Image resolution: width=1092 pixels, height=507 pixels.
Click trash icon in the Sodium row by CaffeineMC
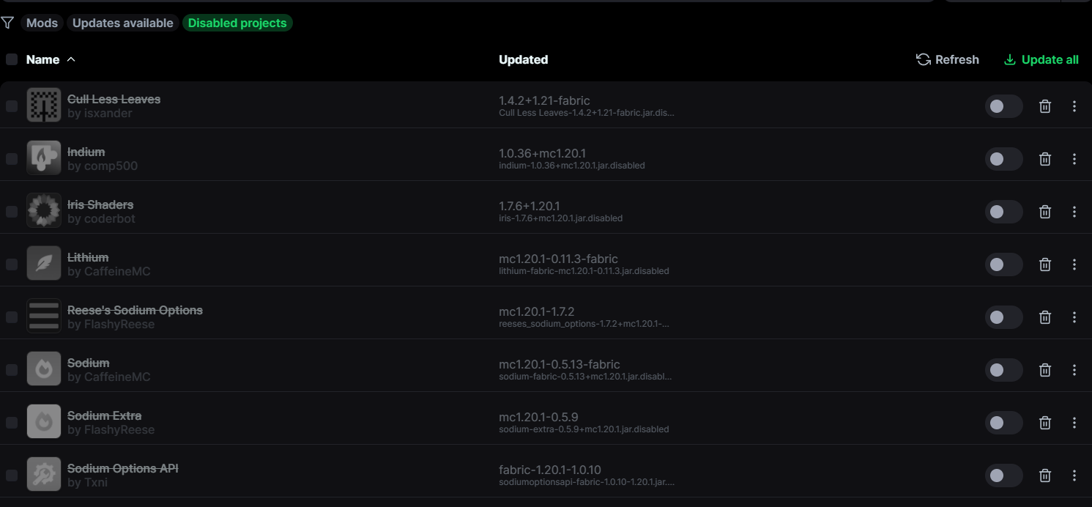pyautogui.click(x=1045, y=370)
